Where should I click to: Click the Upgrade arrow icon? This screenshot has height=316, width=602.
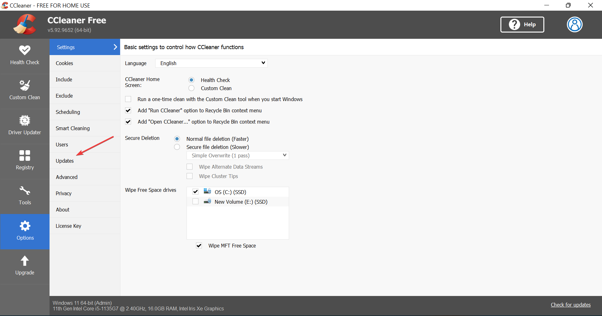coord(25,261)
